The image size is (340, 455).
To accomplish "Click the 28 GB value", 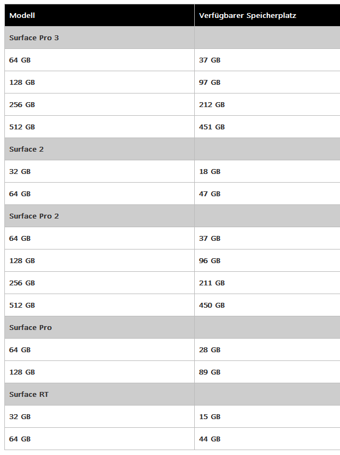I will pyautogui.click(x=209, y=350).
